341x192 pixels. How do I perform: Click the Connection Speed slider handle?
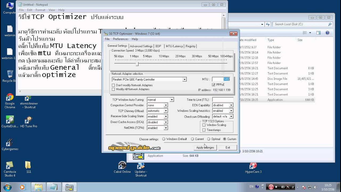[137, 64]
